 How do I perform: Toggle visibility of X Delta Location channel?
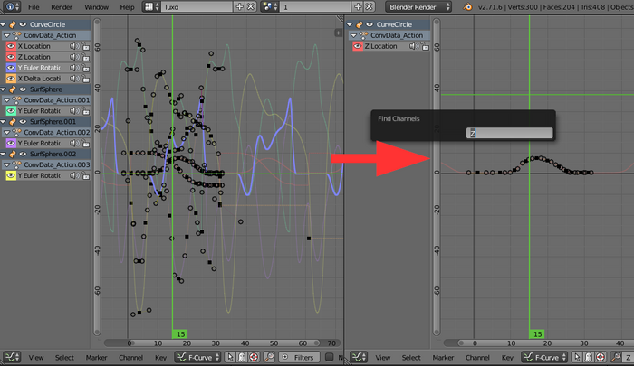click(x=10, y=78)
